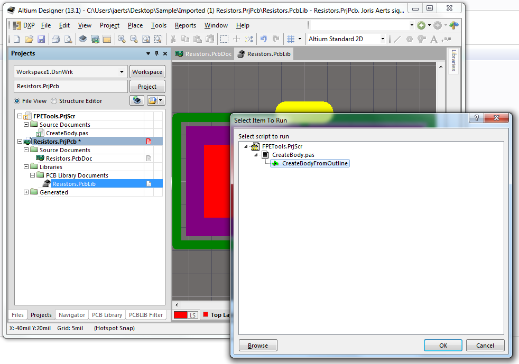Click the Copy toolbar icon

pyautogui.click(x=185, y=39)
